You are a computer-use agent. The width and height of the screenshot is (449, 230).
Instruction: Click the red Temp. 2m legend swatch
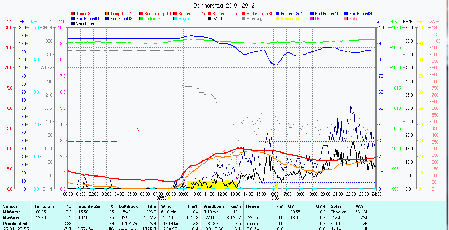[x=73, y=14]
